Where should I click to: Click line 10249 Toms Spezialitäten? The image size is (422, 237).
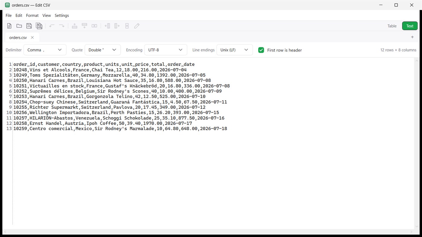(x=109, y=75)
